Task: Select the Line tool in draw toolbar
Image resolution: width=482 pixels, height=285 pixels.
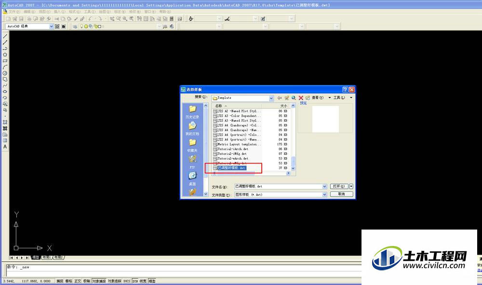Action: [5, 36]
